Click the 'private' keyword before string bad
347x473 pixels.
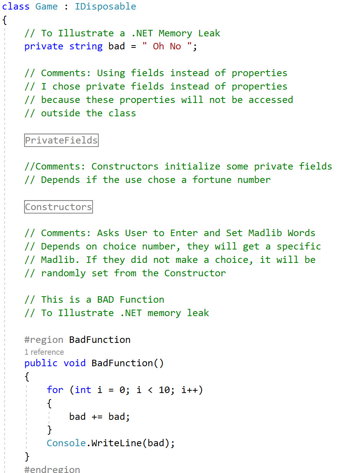(44, 46)
